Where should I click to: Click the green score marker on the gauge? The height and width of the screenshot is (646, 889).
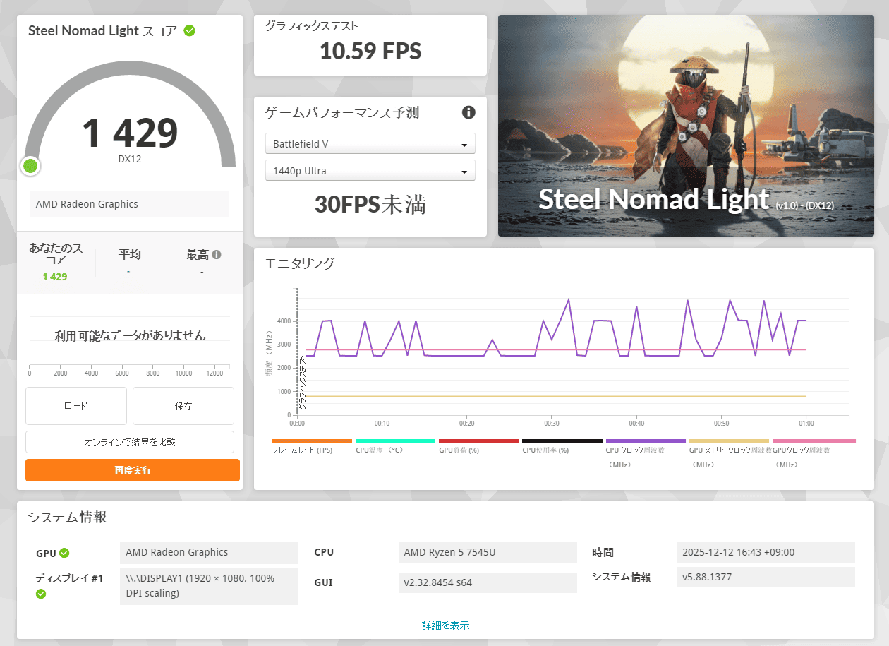click(x=30, y=166)
